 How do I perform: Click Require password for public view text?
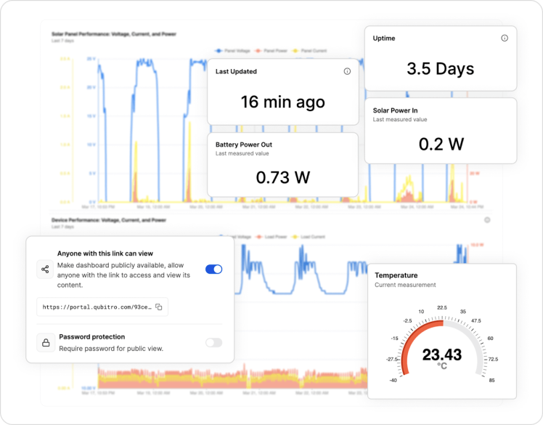click(x=111, y=349)
